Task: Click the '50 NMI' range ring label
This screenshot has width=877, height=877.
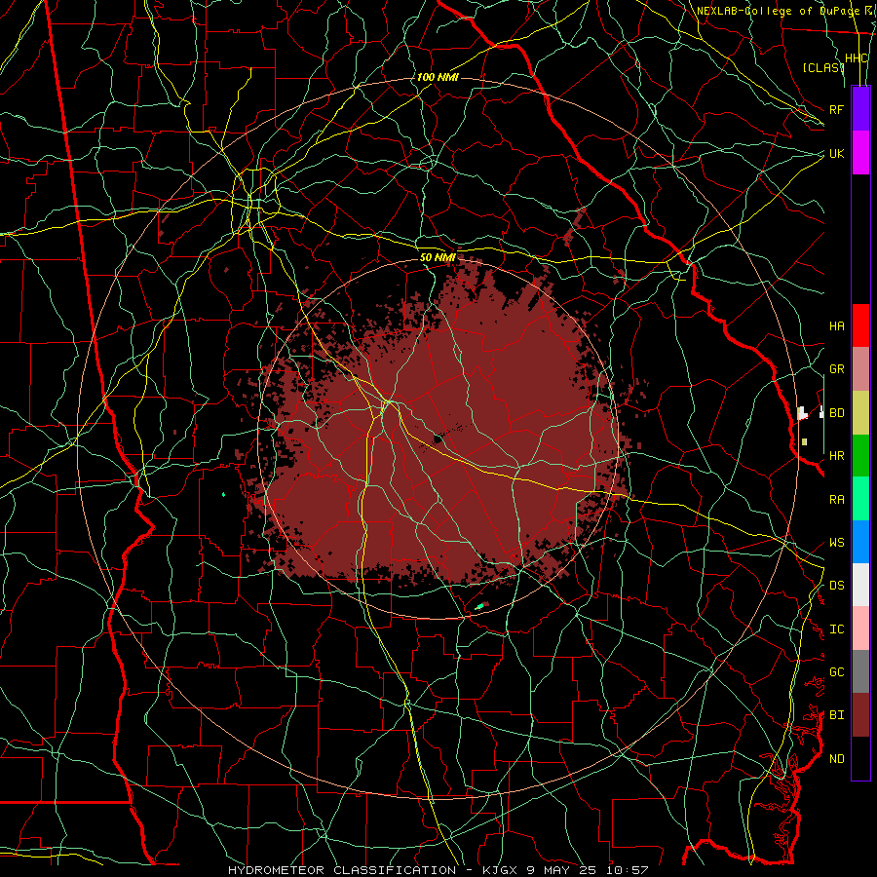Action: coord(438,257)
